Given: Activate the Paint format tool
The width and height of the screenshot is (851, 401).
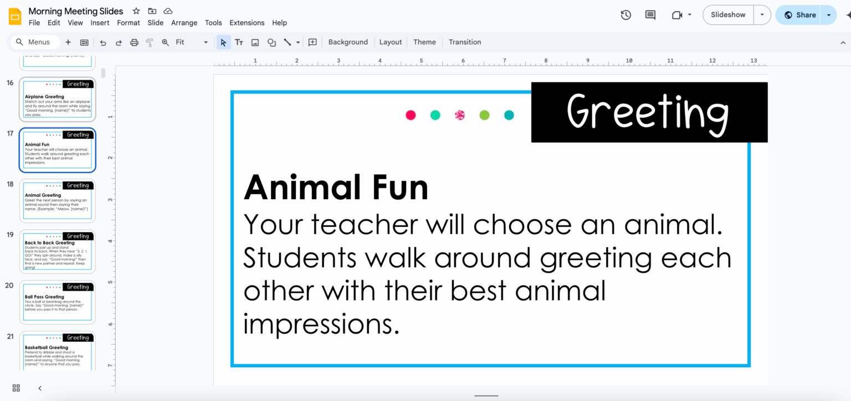Looking at the screenshot, I should coord(150,42).
